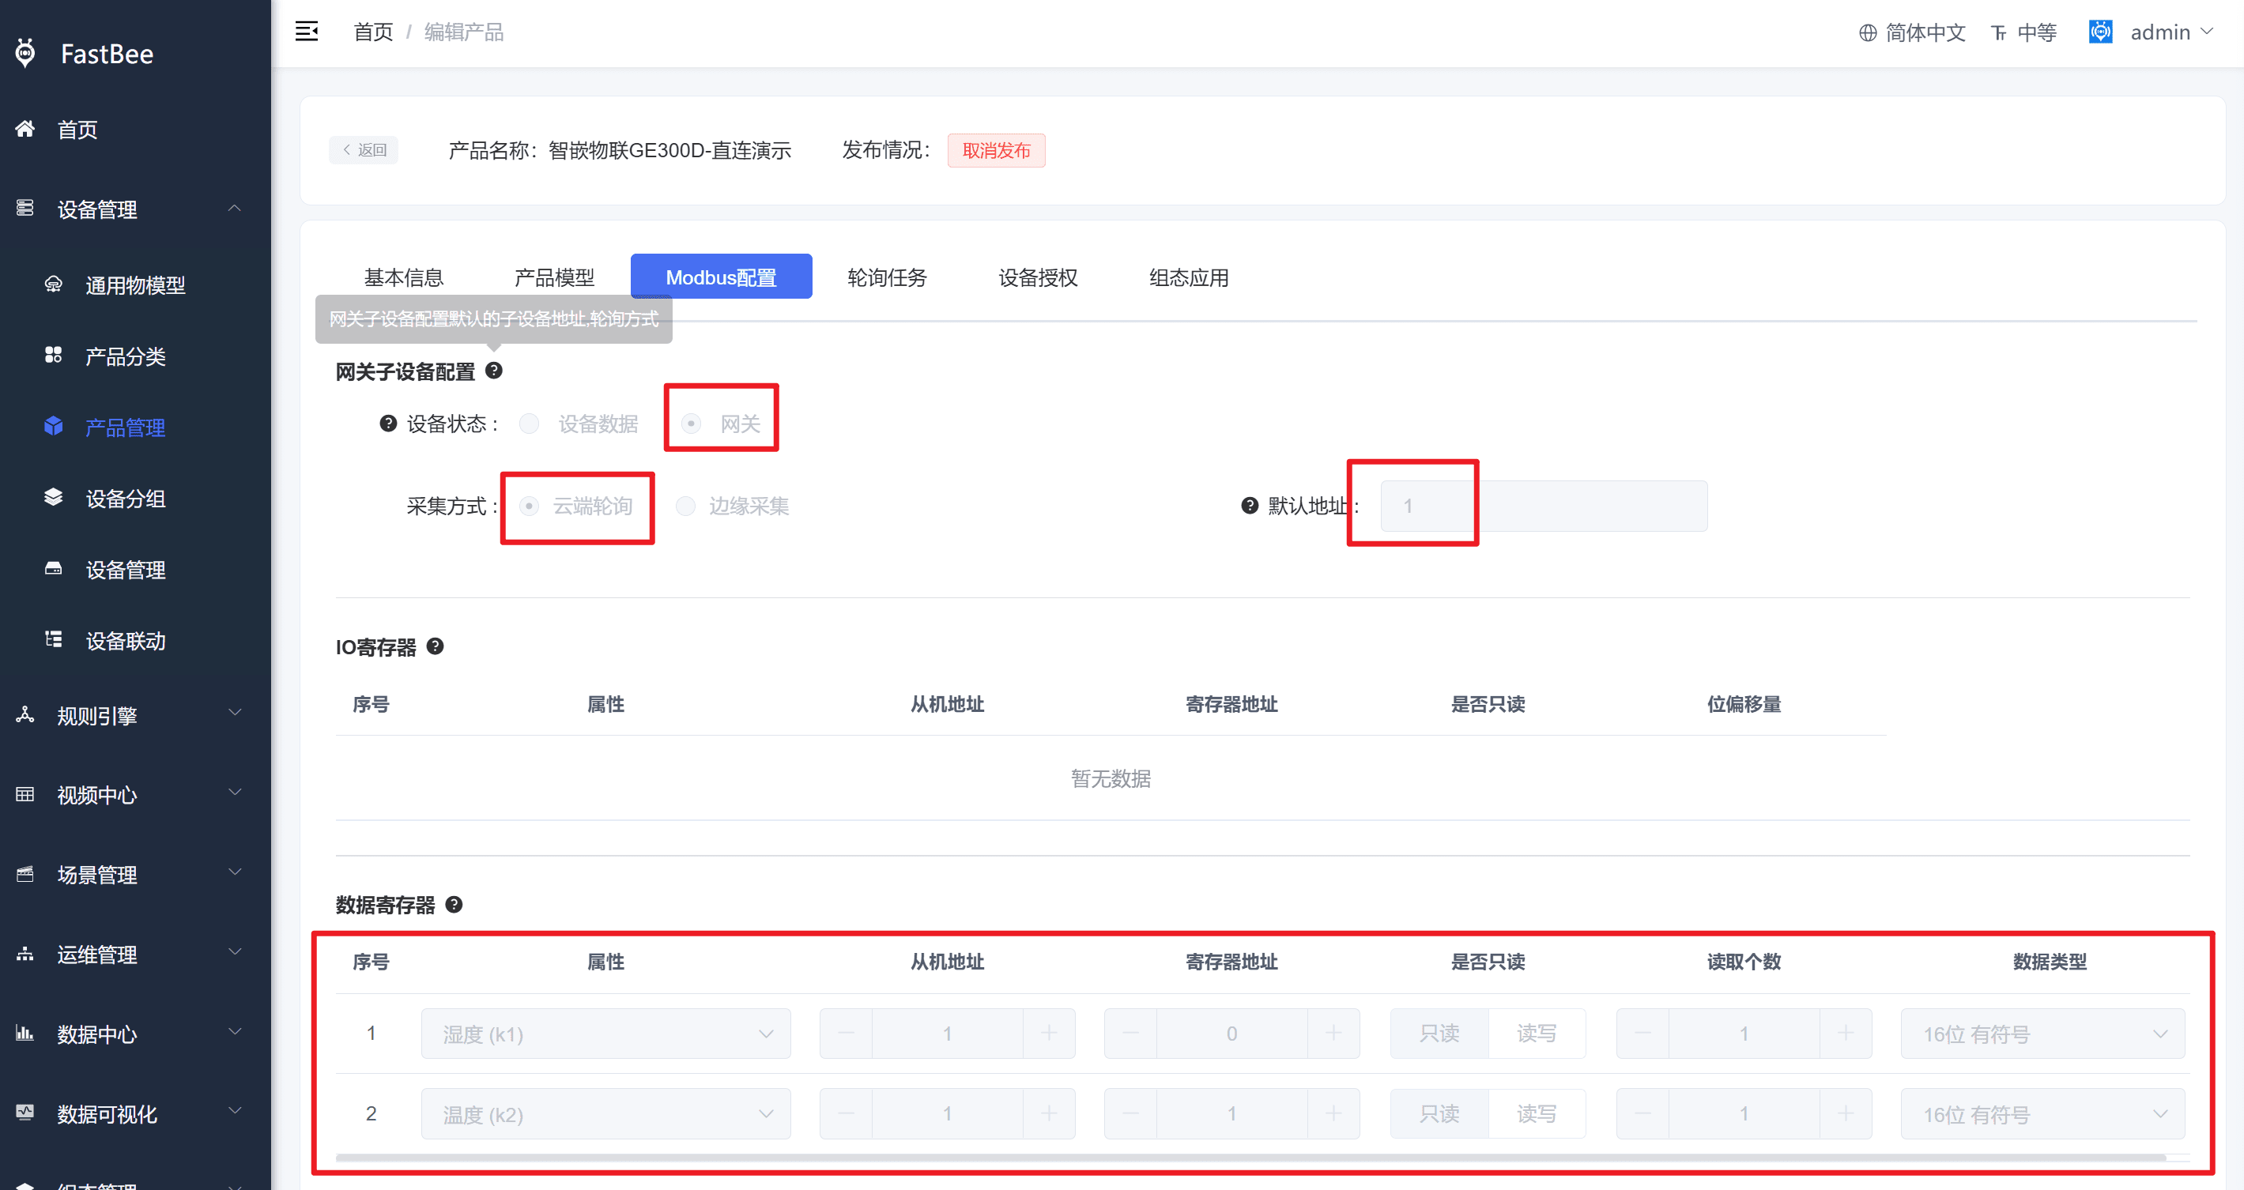Click the FastBee logo icon

pos(26,53)
